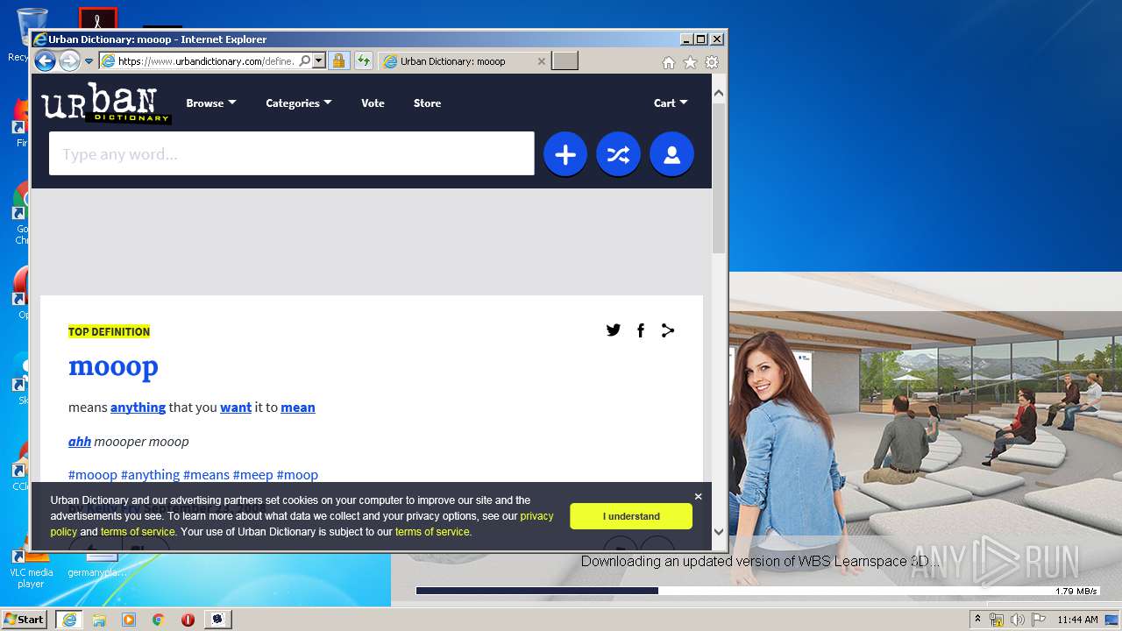Image resolution: width=1122 pixels, height=631 pixels.
Task: Open a new IE tab
Action: 565,61
